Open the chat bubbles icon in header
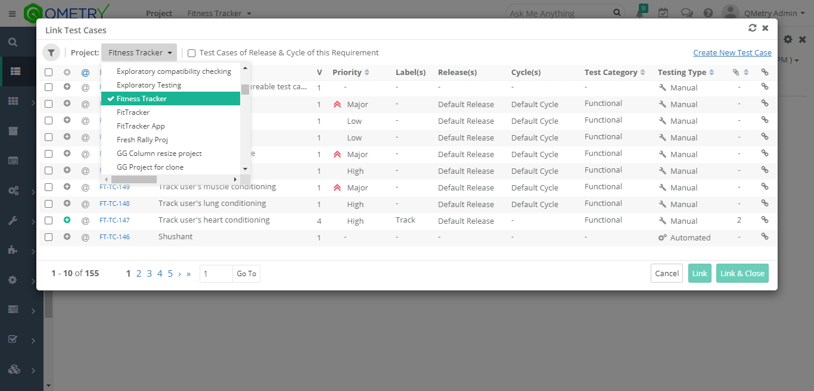The width and height of the screenshot is (814, 391). coord(686,13)
